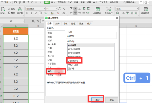The height and width of the screenshot is (103, 152).
Task: Select 特殊 in the category list
Action: click(x=56, y=71)
